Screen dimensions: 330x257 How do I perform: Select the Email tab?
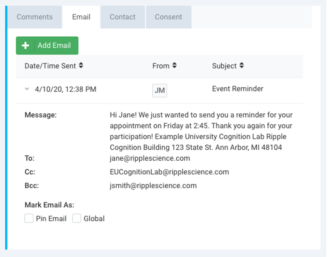pyautogui.click(x=81, y=17)
